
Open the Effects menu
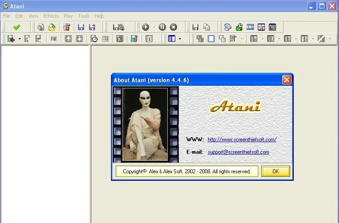51,16
